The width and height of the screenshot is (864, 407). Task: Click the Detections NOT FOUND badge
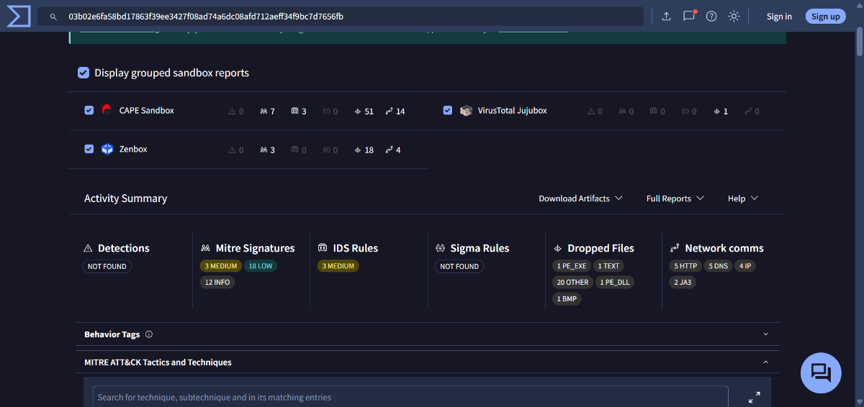click(107, 266)
